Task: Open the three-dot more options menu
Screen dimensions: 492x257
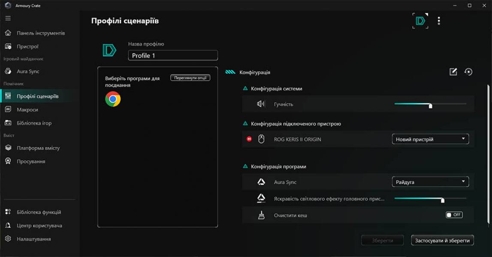Action: [x=438, y=21]
